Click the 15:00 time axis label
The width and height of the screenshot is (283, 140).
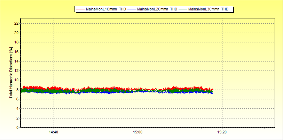[138, 132]
